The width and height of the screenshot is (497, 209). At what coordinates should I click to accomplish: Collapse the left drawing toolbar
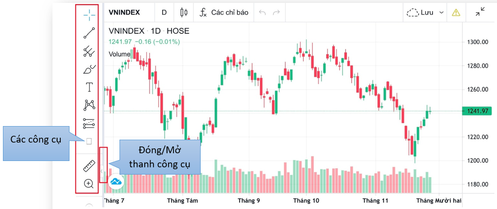102,171
